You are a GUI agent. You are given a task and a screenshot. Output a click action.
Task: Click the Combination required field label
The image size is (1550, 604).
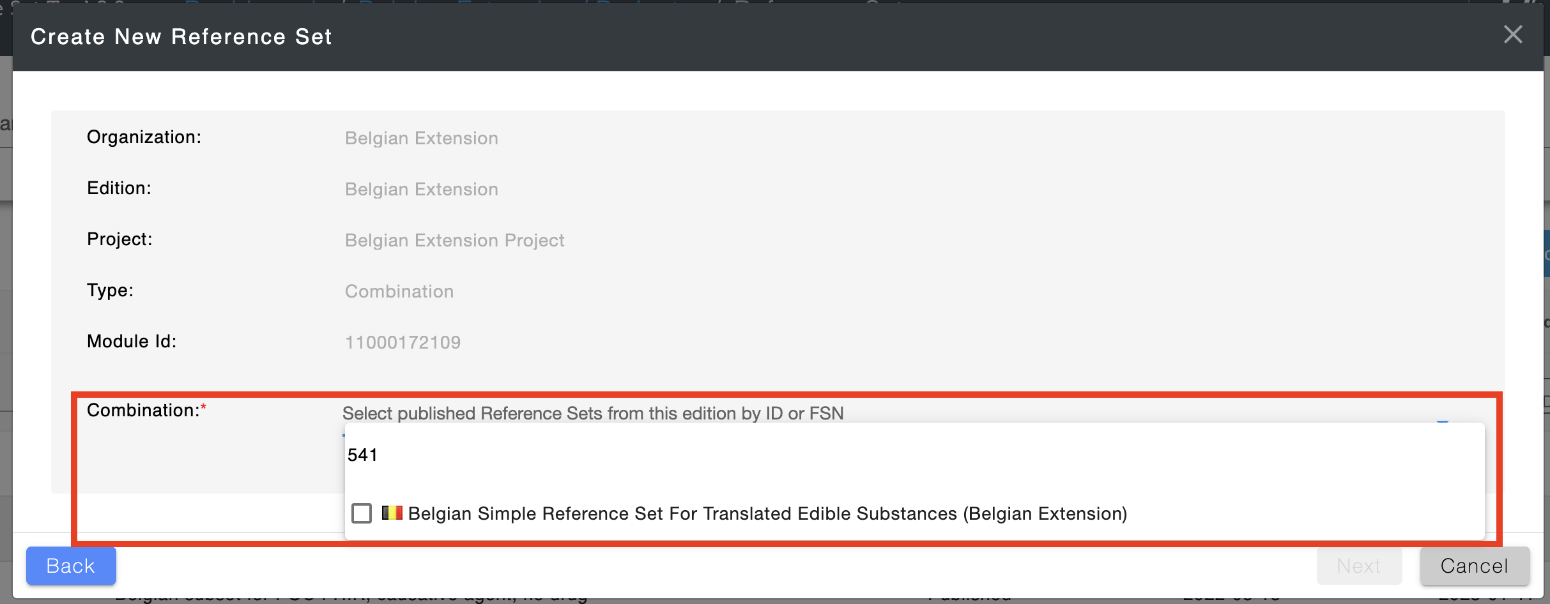(x=147, y=410)
